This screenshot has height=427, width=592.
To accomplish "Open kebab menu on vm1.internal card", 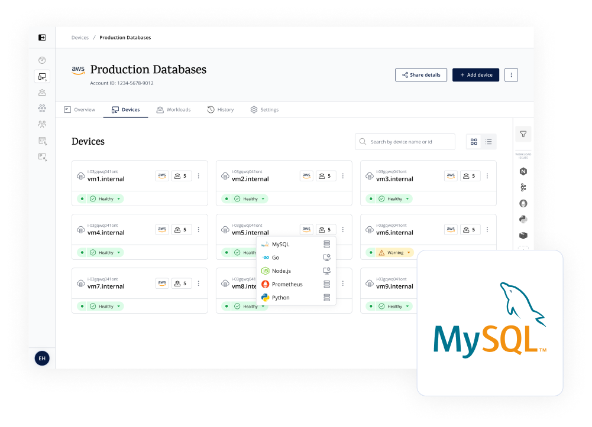I will pyautogui.click(x=199, y=176).
